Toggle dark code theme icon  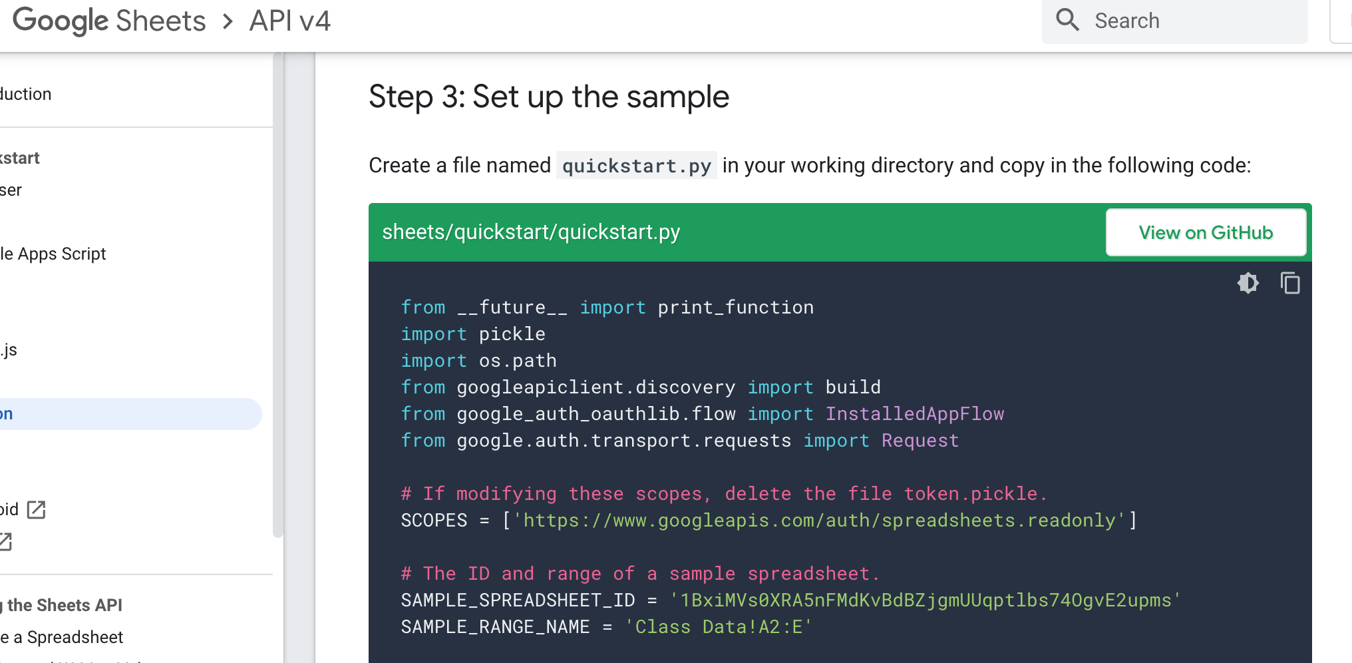(1248, 283)
